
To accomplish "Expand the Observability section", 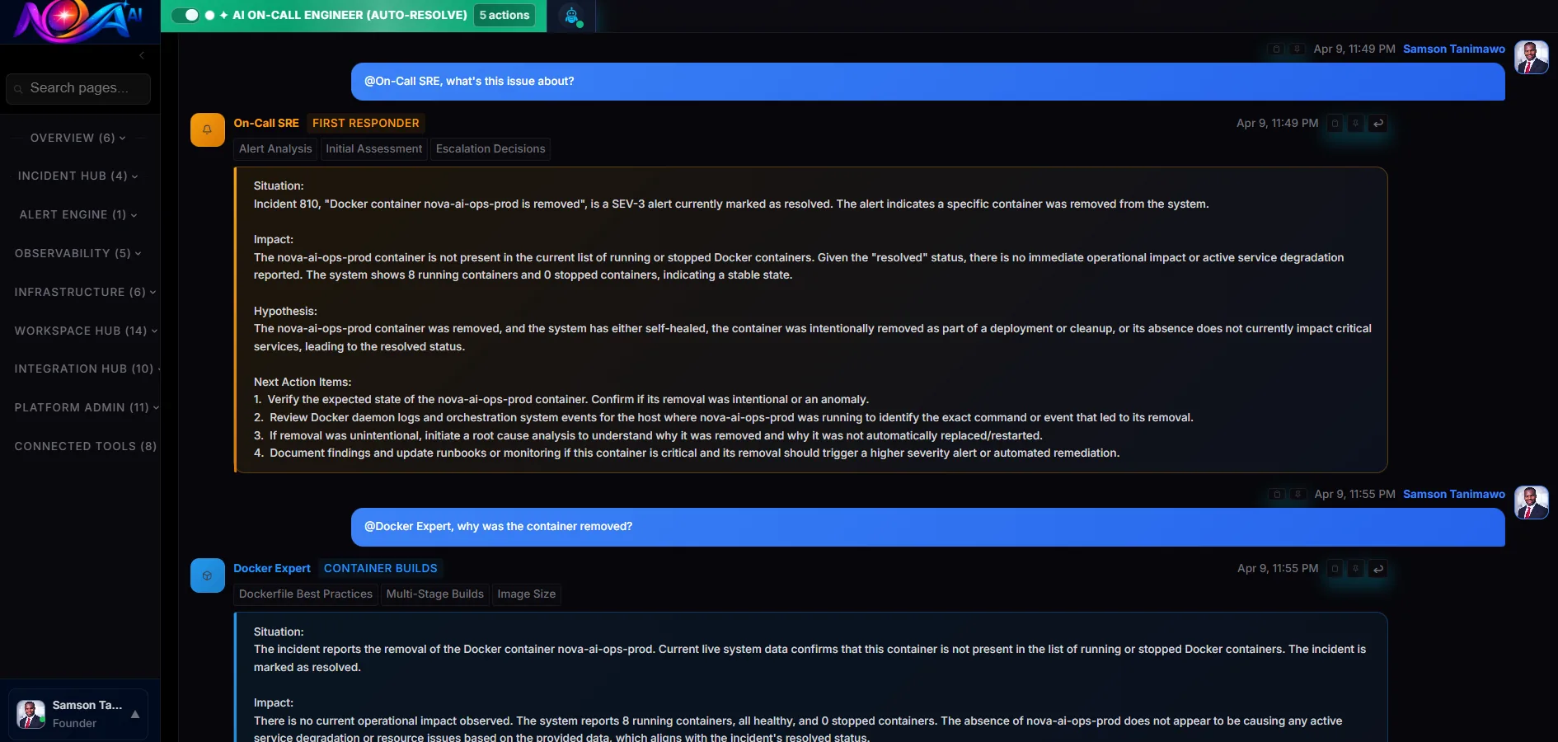I will pos(77,253).
